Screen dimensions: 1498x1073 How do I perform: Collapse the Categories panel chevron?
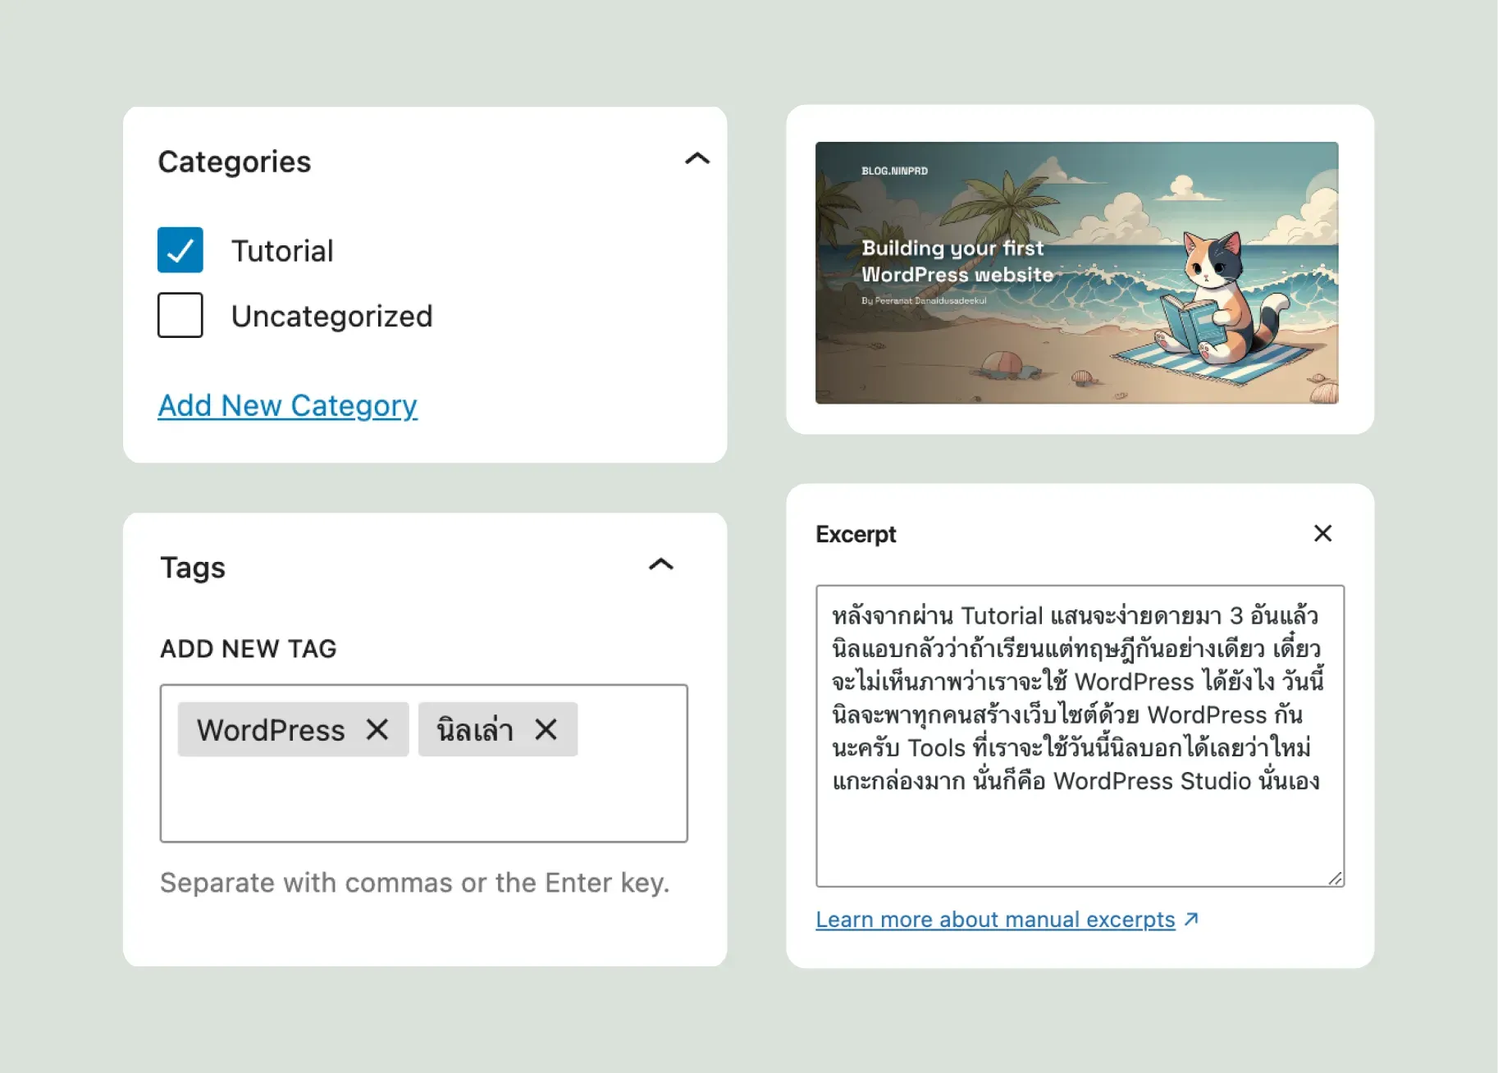[696, 159]
